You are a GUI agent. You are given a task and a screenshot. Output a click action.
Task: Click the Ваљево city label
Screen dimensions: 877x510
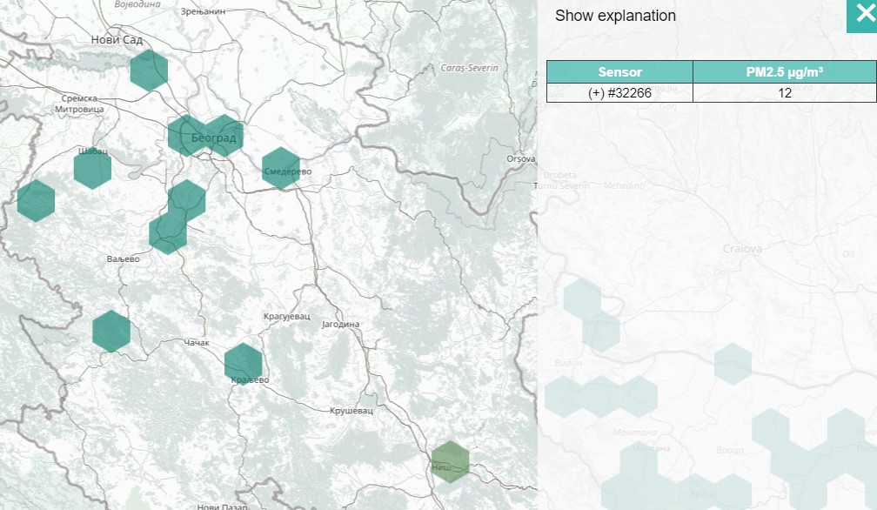click(123, 258)
